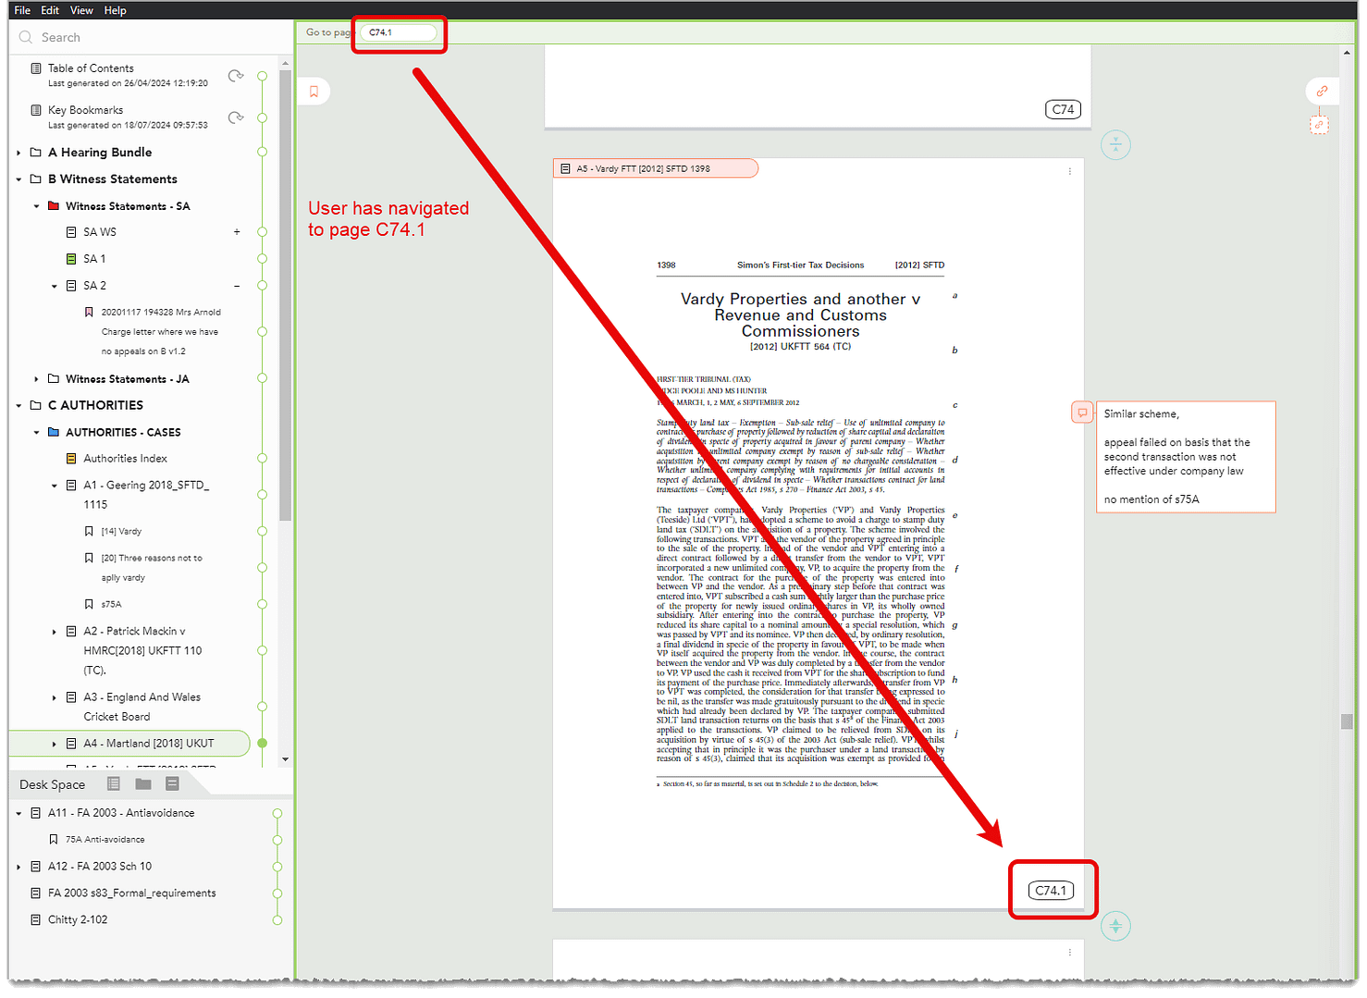This screenshot has height=998, width=1367.
Task: Expand A2 - Patrick Mackin document
Action: point(54,632)
